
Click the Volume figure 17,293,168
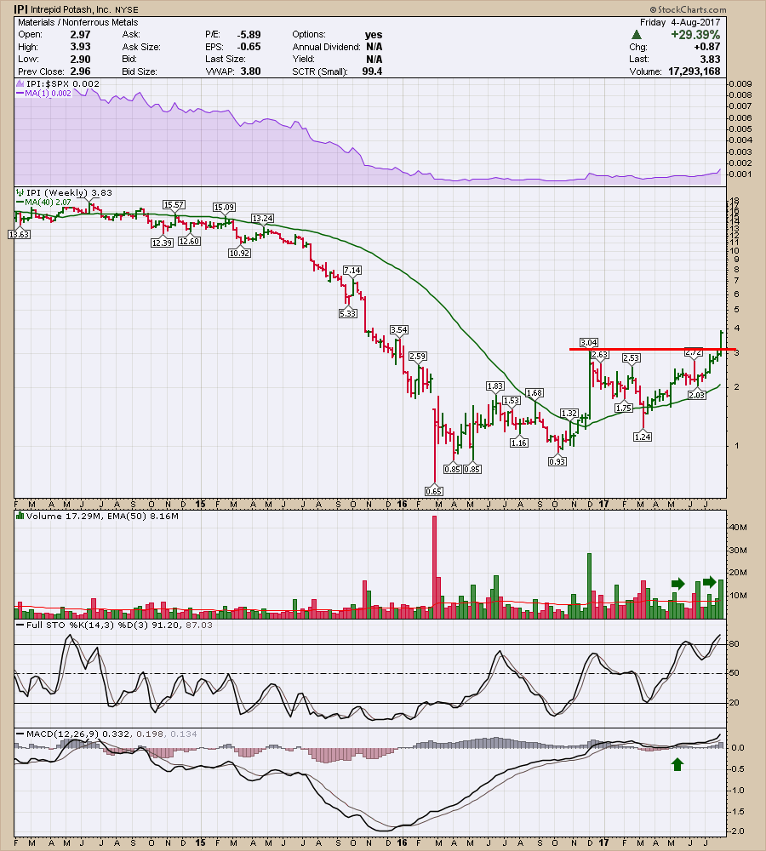(x=695, y=71)
